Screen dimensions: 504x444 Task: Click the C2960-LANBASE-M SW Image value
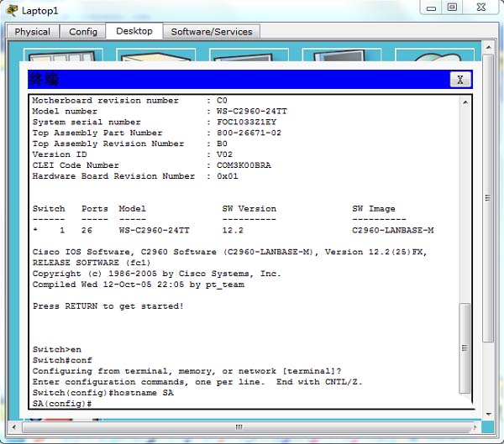(x=393, y=230)
